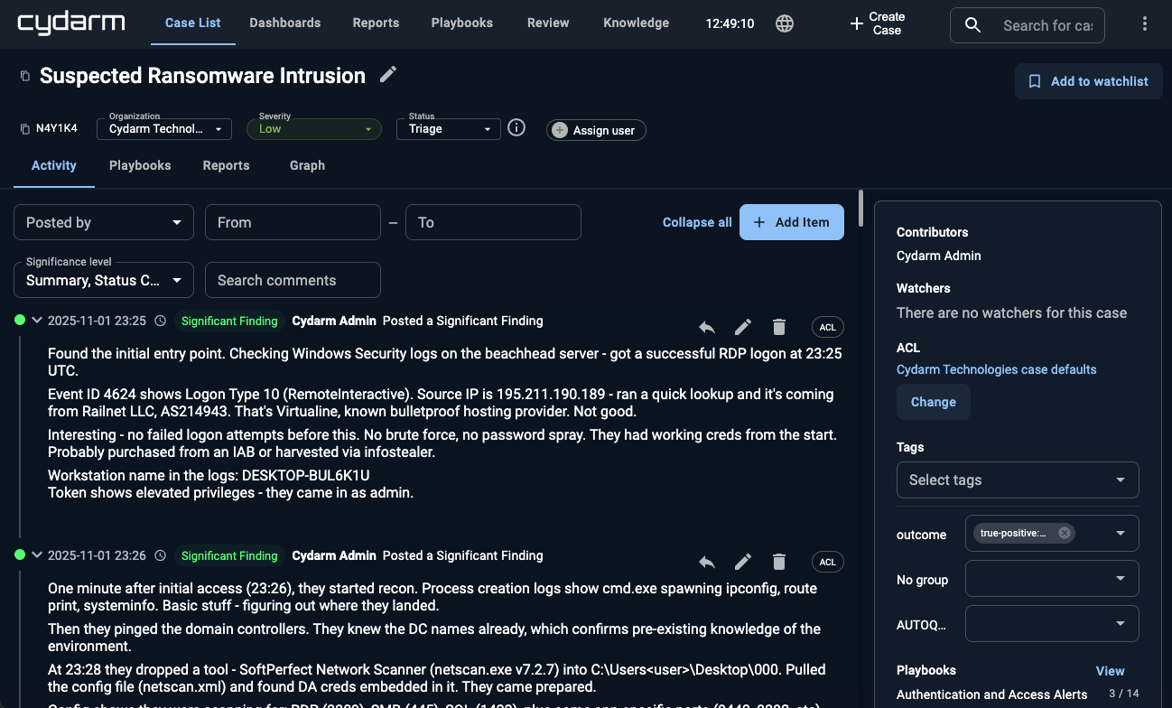The width and height of the screenshot is (1172, 708).
Task: Open the language globe icon
Action: tap(784, 23)
